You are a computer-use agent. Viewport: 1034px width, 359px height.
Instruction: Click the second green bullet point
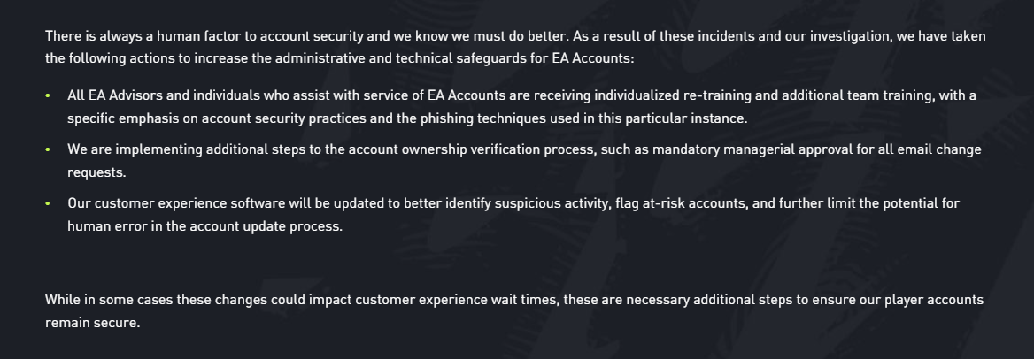[48, 150]
